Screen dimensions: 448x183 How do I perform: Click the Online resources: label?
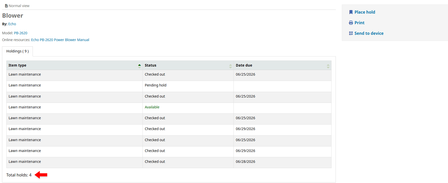tap(16, 40)
